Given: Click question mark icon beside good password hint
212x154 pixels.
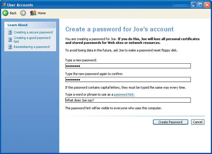Looking at the screenshot, I should 10,40.
